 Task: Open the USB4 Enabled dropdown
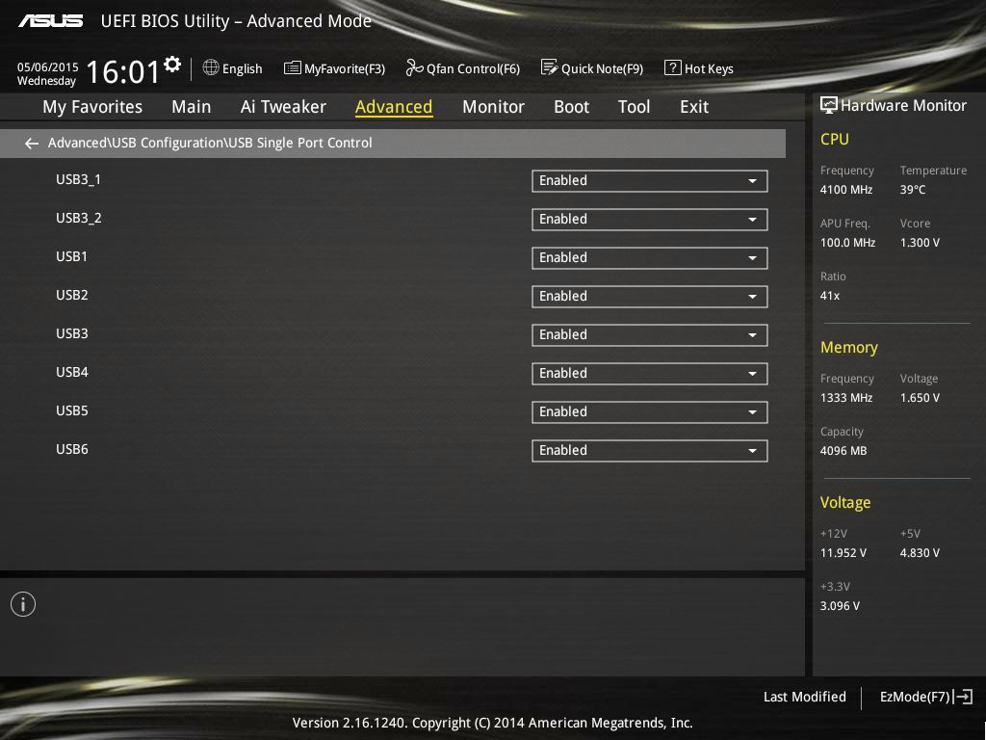650,374
